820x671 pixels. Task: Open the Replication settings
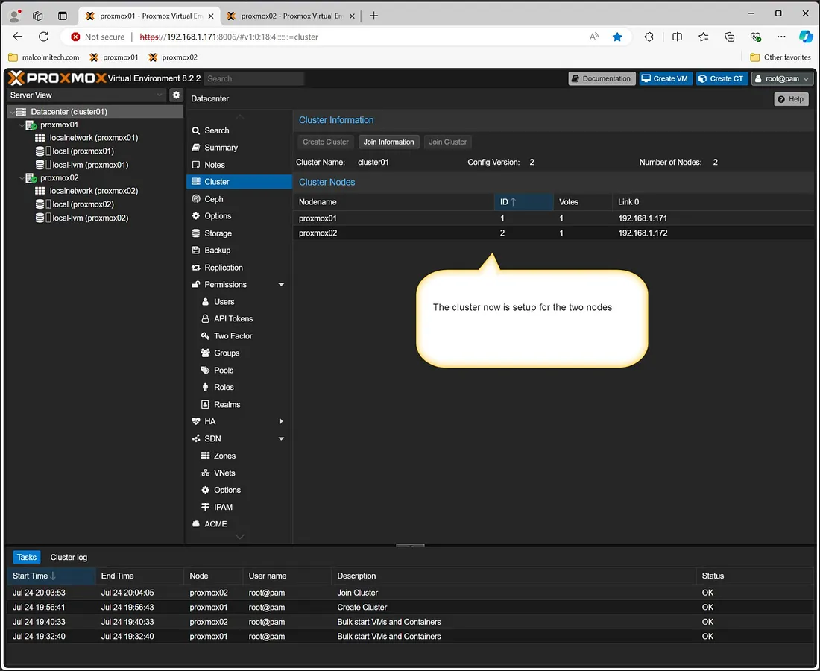[223, 268]
